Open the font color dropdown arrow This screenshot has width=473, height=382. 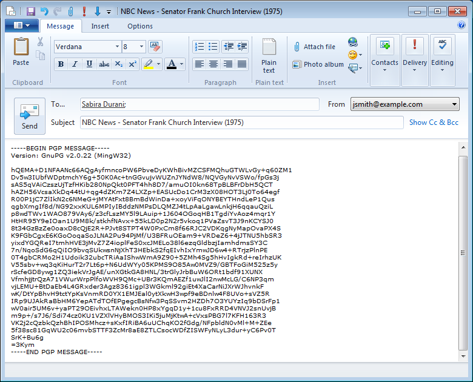click(x=181, y=64)
